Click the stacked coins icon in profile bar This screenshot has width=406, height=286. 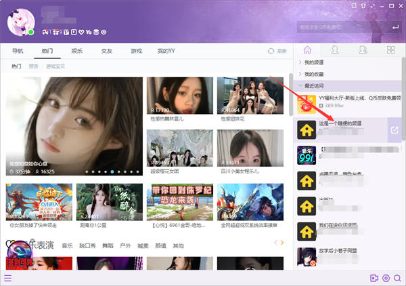[96, 32]
